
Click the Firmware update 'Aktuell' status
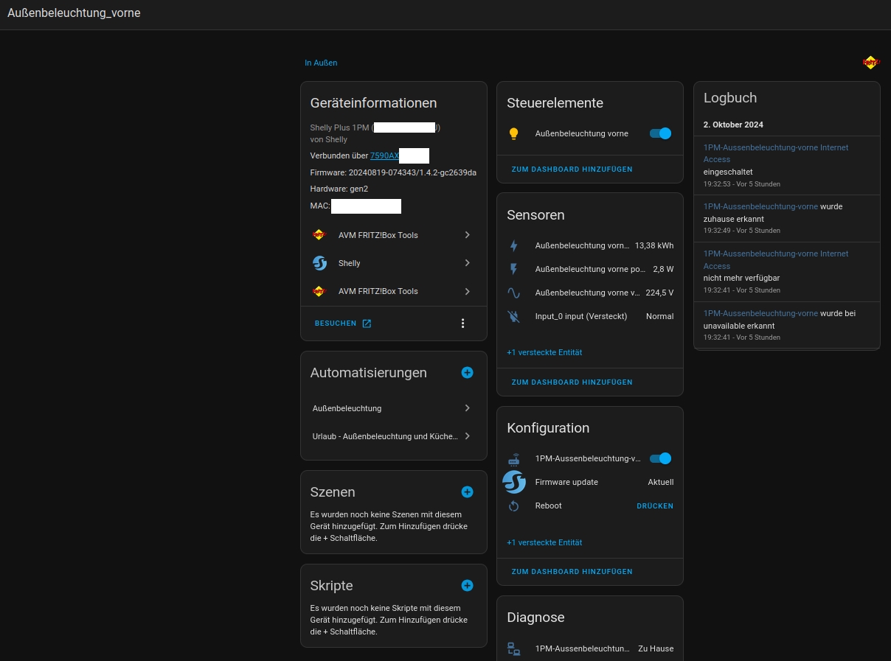(660, 482)
